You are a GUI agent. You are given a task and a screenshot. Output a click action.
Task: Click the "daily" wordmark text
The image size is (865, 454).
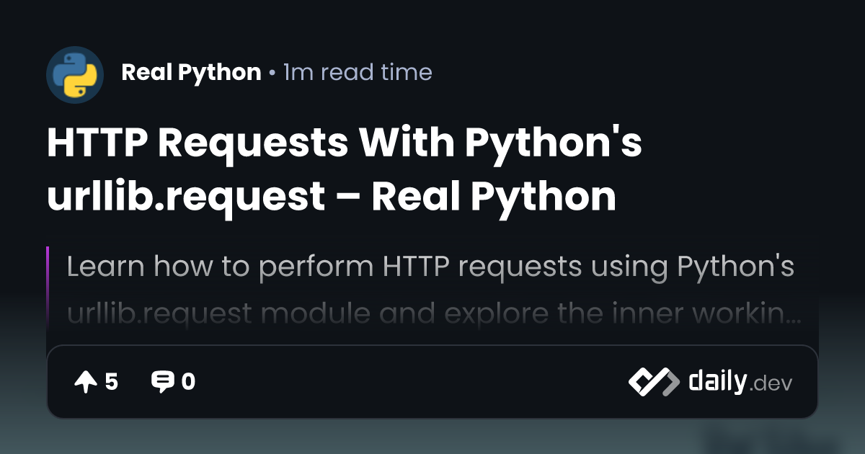pyautogui.click(x=717, y=381)
